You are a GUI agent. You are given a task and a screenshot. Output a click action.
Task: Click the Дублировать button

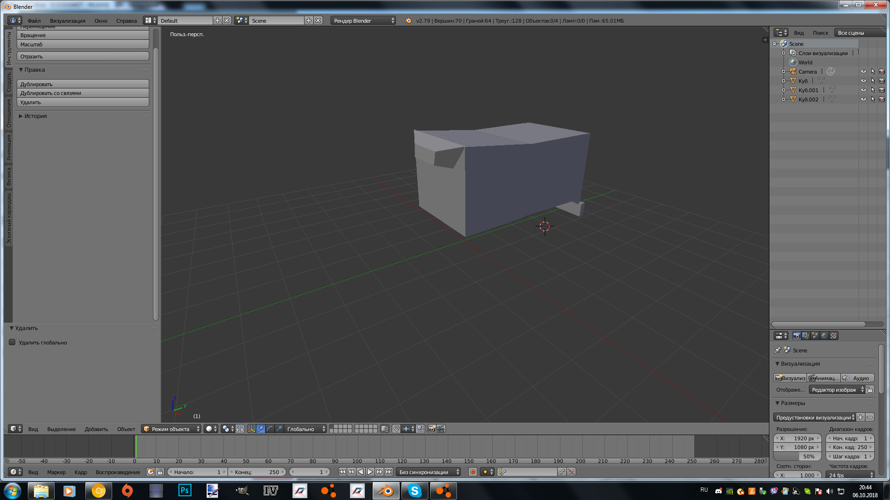click(83, 84)
